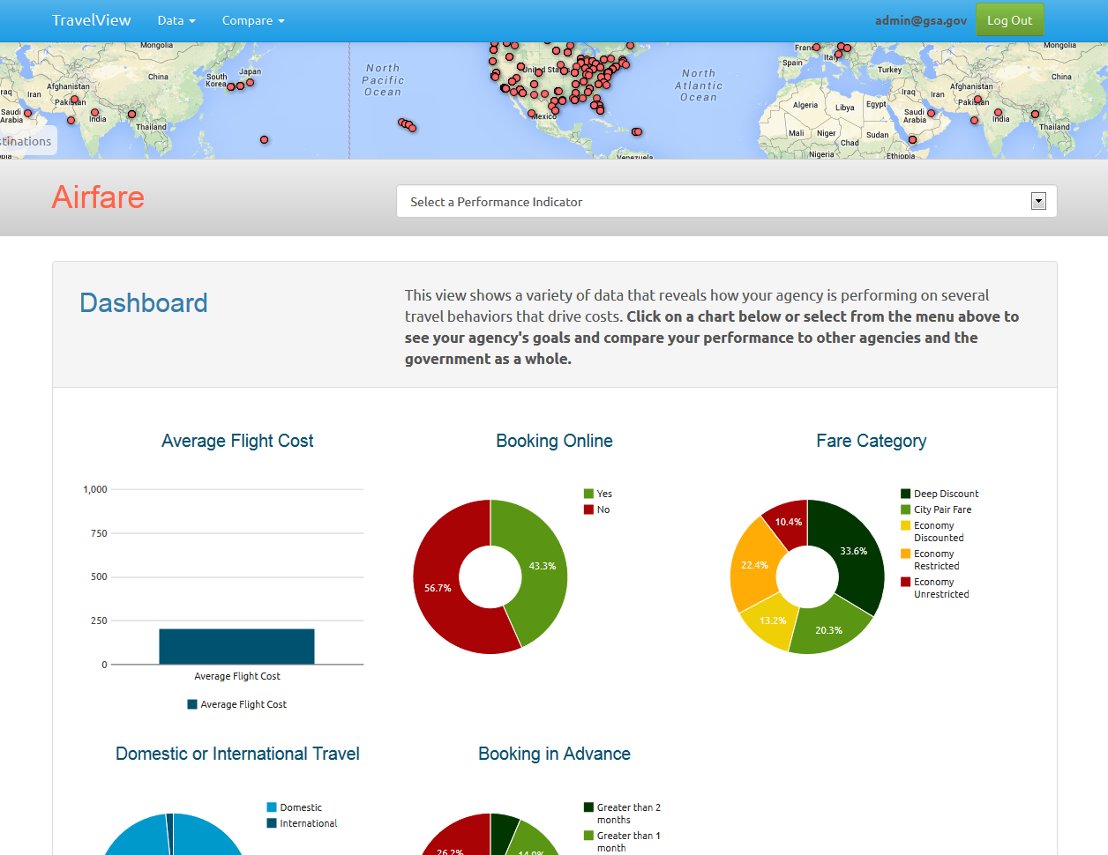
Task: Open the TravelView home link
Action: tap(91, 20)
